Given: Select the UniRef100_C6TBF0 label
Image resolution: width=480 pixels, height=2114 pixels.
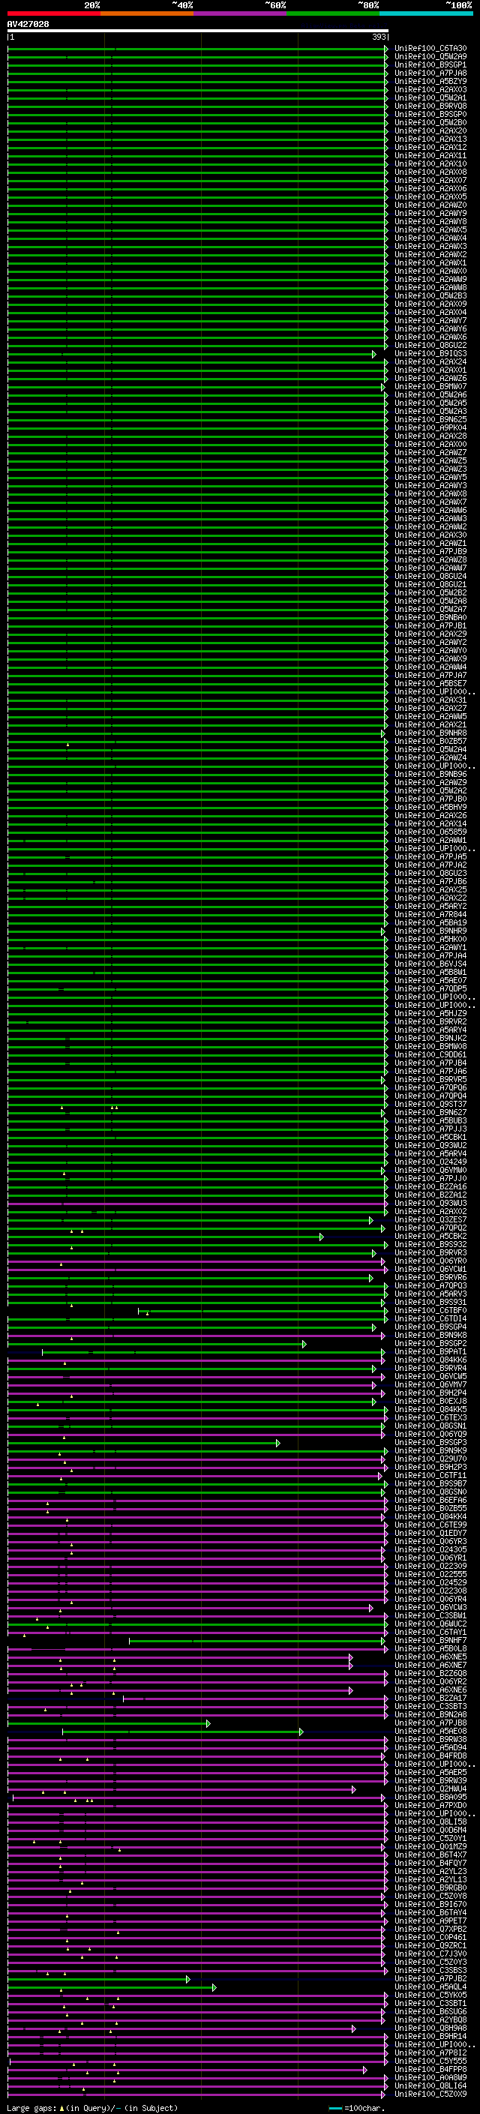Looking at the screenshot, I should [x=430, y=1311].
